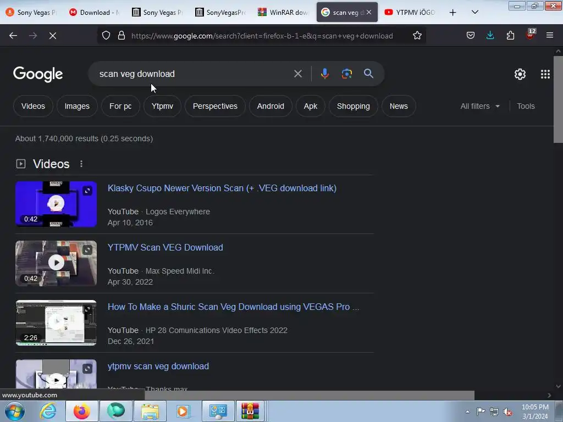Viewport: 563px width, 422px height.
Task: Open the tracking protection shield icon
Action: pyautogui.click(x=106, y=36)
